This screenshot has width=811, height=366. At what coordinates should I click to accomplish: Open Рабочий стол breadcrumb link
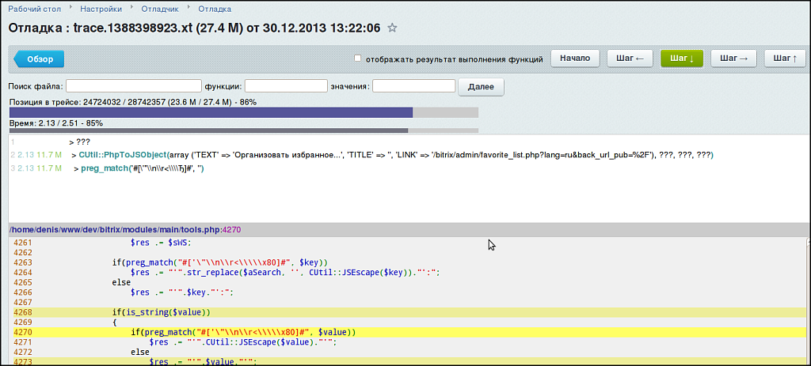[x=35, y=9]
